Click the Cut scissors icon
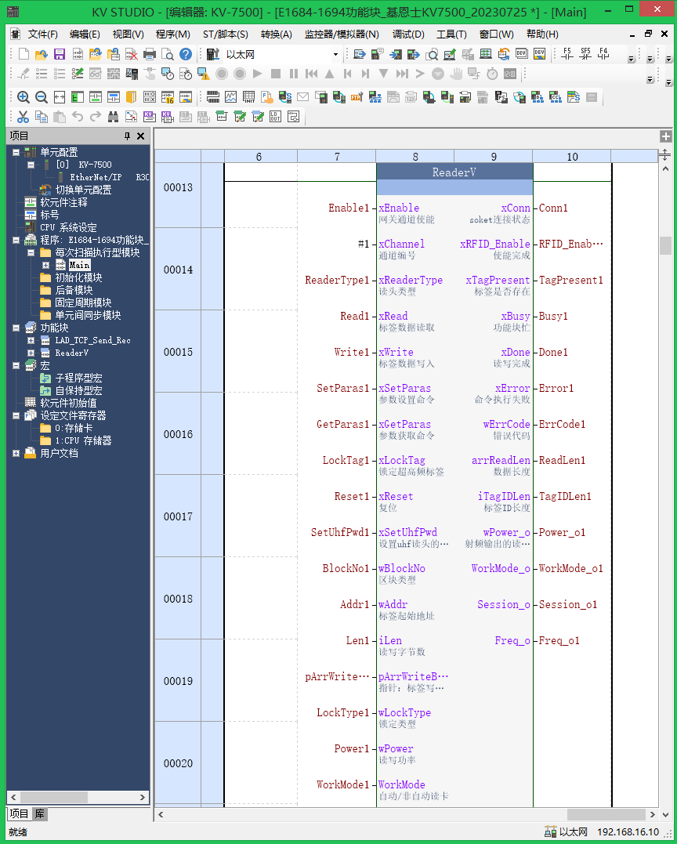Screen dimensions: 677x844 (x=24, y=117)
